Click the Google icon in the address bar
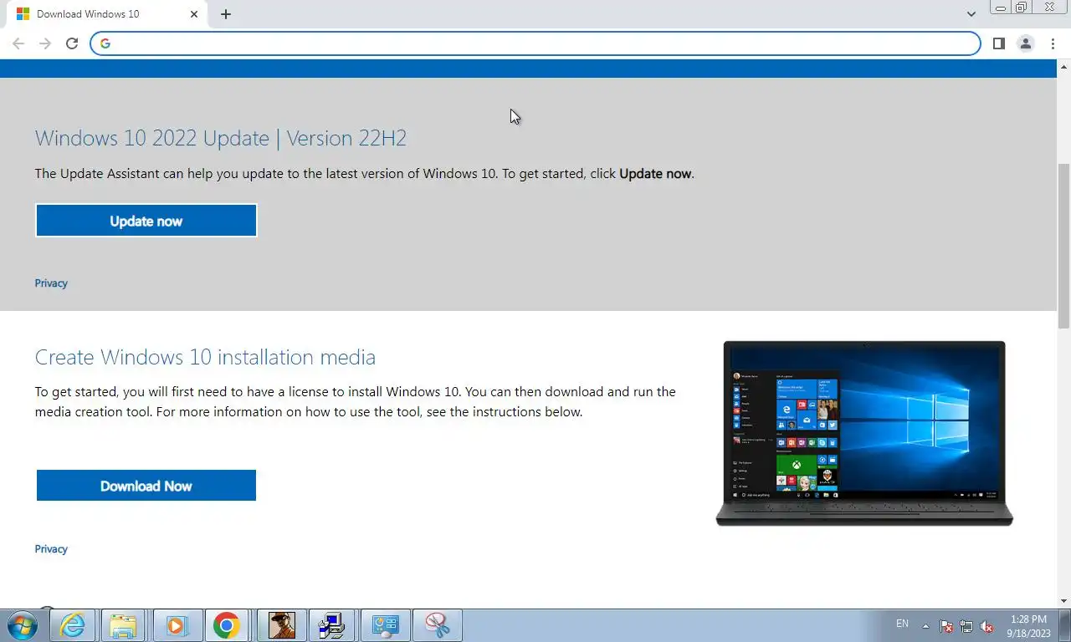Screen dimensions: 1071x642 [105, 43]
